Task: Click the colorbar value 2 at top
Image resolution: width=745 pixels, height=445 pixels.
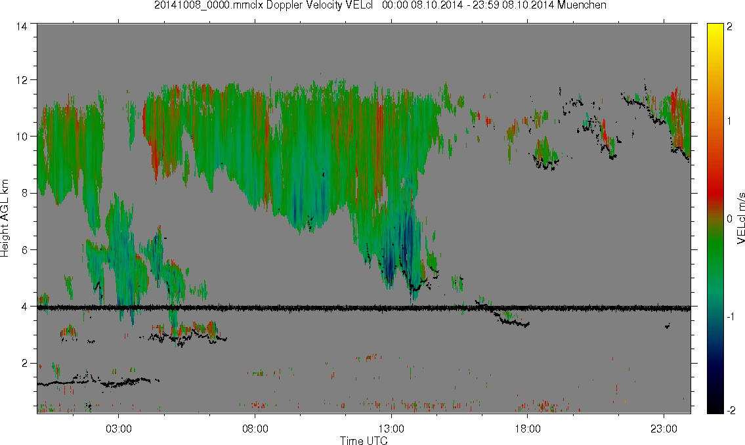Action: 730,27
